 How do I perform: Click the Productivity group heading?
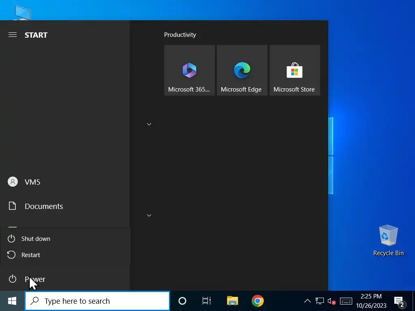tap(180, 35)
